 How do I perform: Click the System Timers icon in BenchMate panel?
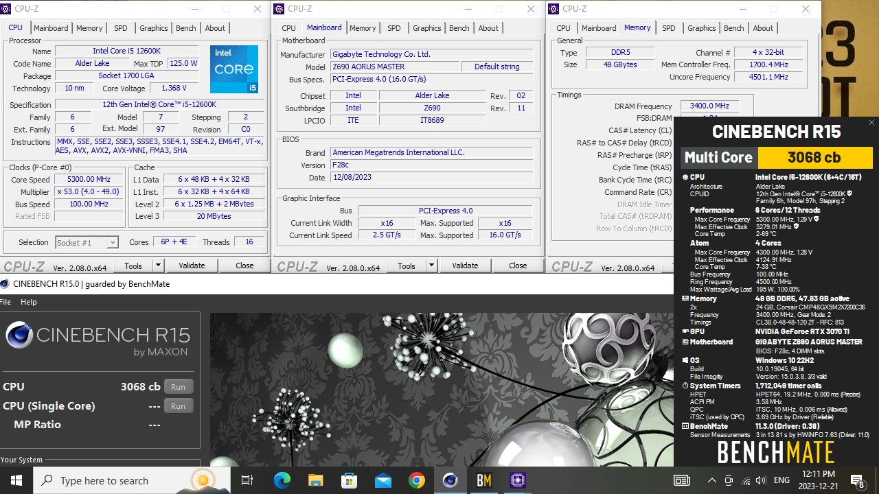coord(685,386)
